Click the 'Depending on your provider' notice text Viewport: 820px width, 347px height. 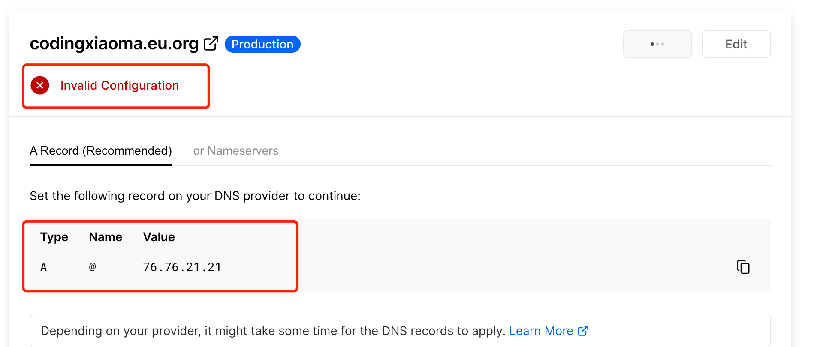(x=273, y=331)
